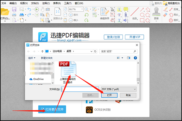Click the scanner icon in toolbar

(22, 15)
